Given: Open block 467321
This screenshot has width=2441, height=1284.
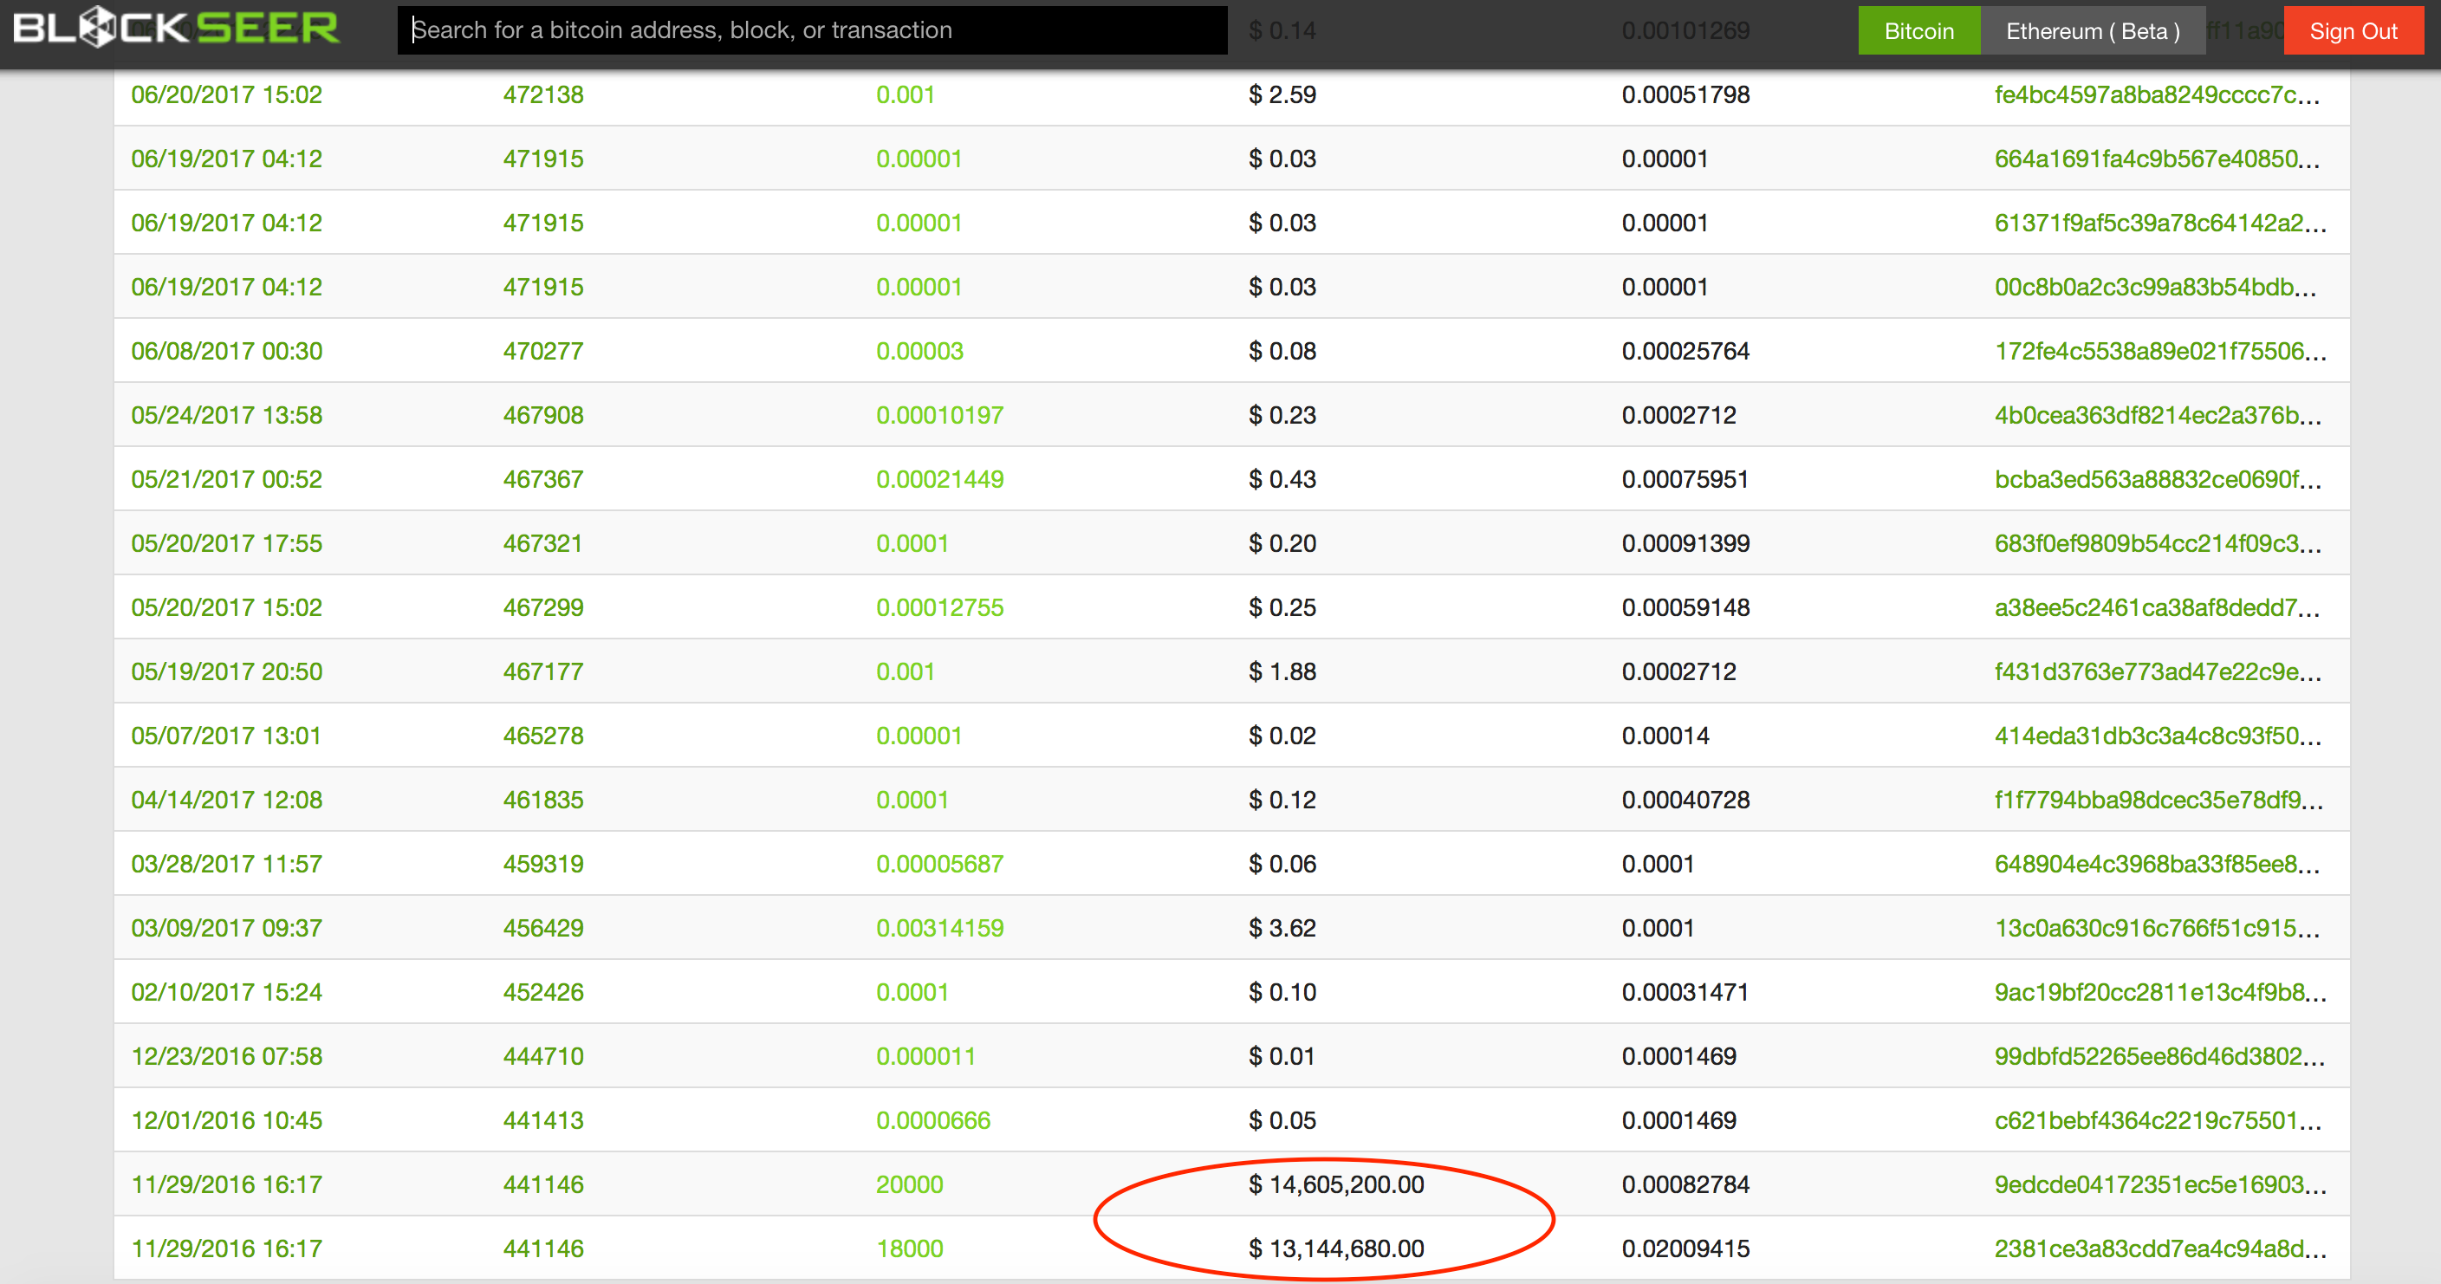Looking at the screenshot, I should point(542,544).
